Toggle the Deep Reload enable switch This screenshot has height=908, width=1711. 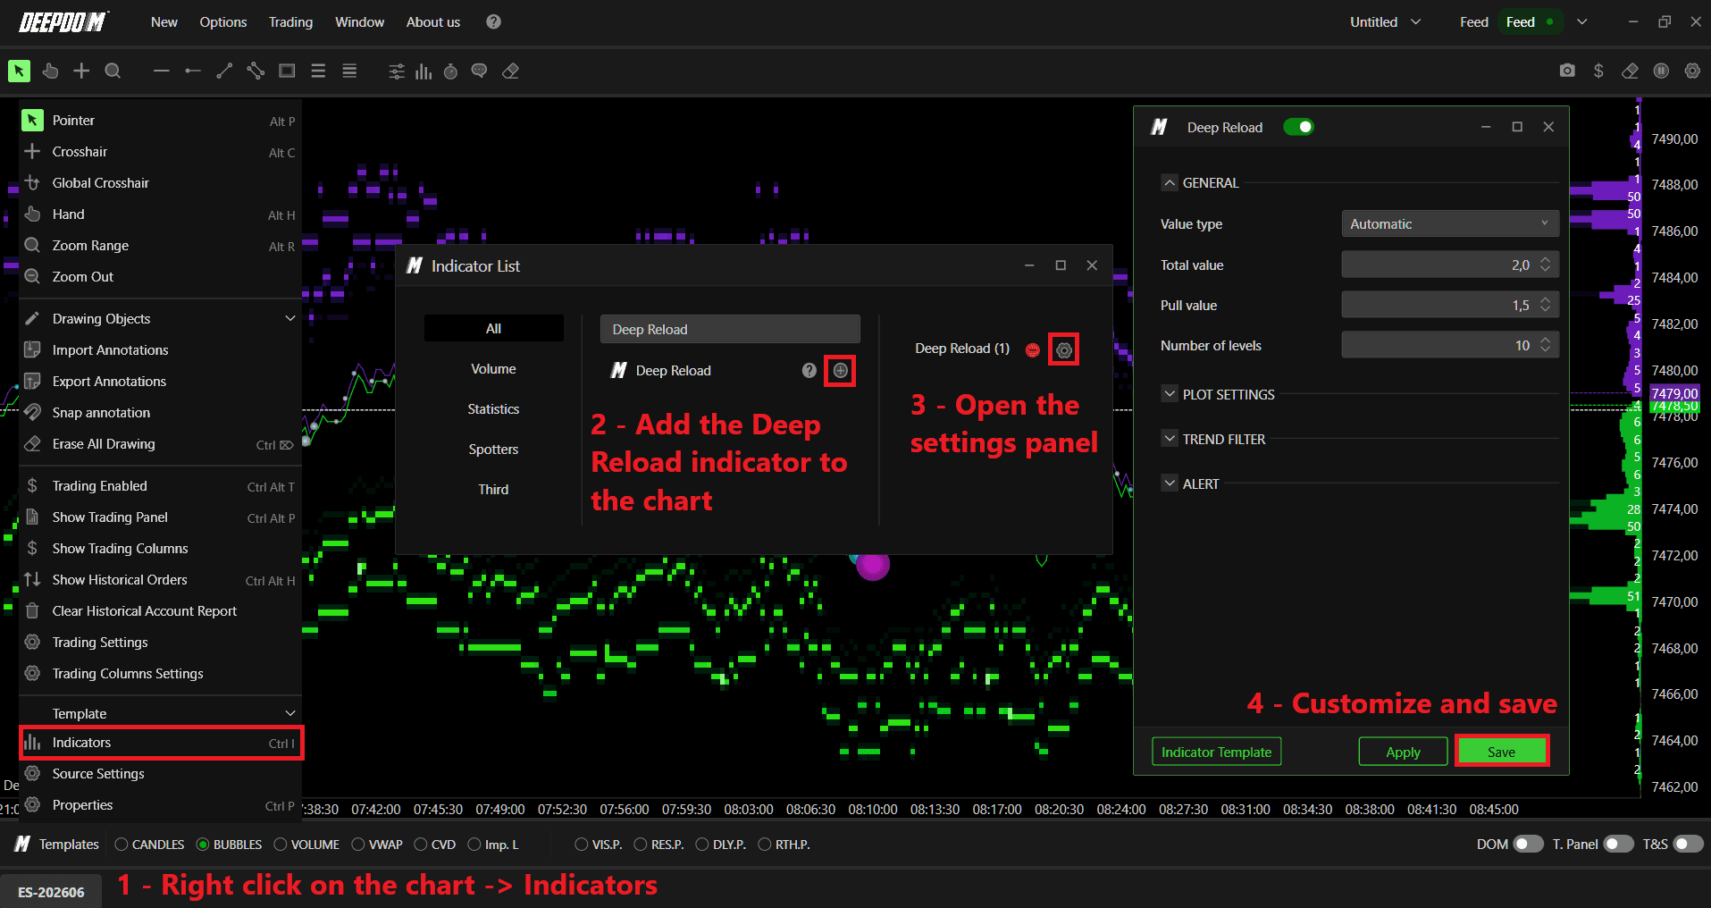click(x=1298, y=127)
